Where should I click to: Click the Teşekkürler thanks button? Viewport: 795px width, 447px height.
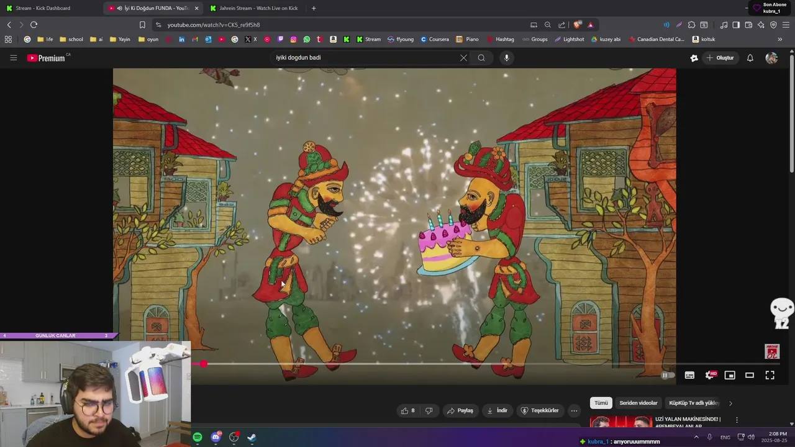(540, 410)
